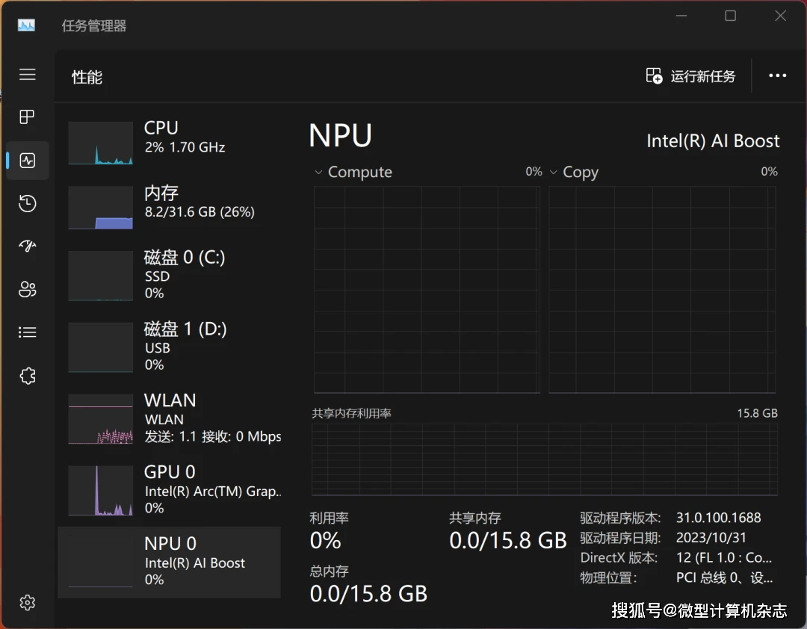Open the Startup apps page icon
Screen dimensions: 807x629
[x=28, y=247]
